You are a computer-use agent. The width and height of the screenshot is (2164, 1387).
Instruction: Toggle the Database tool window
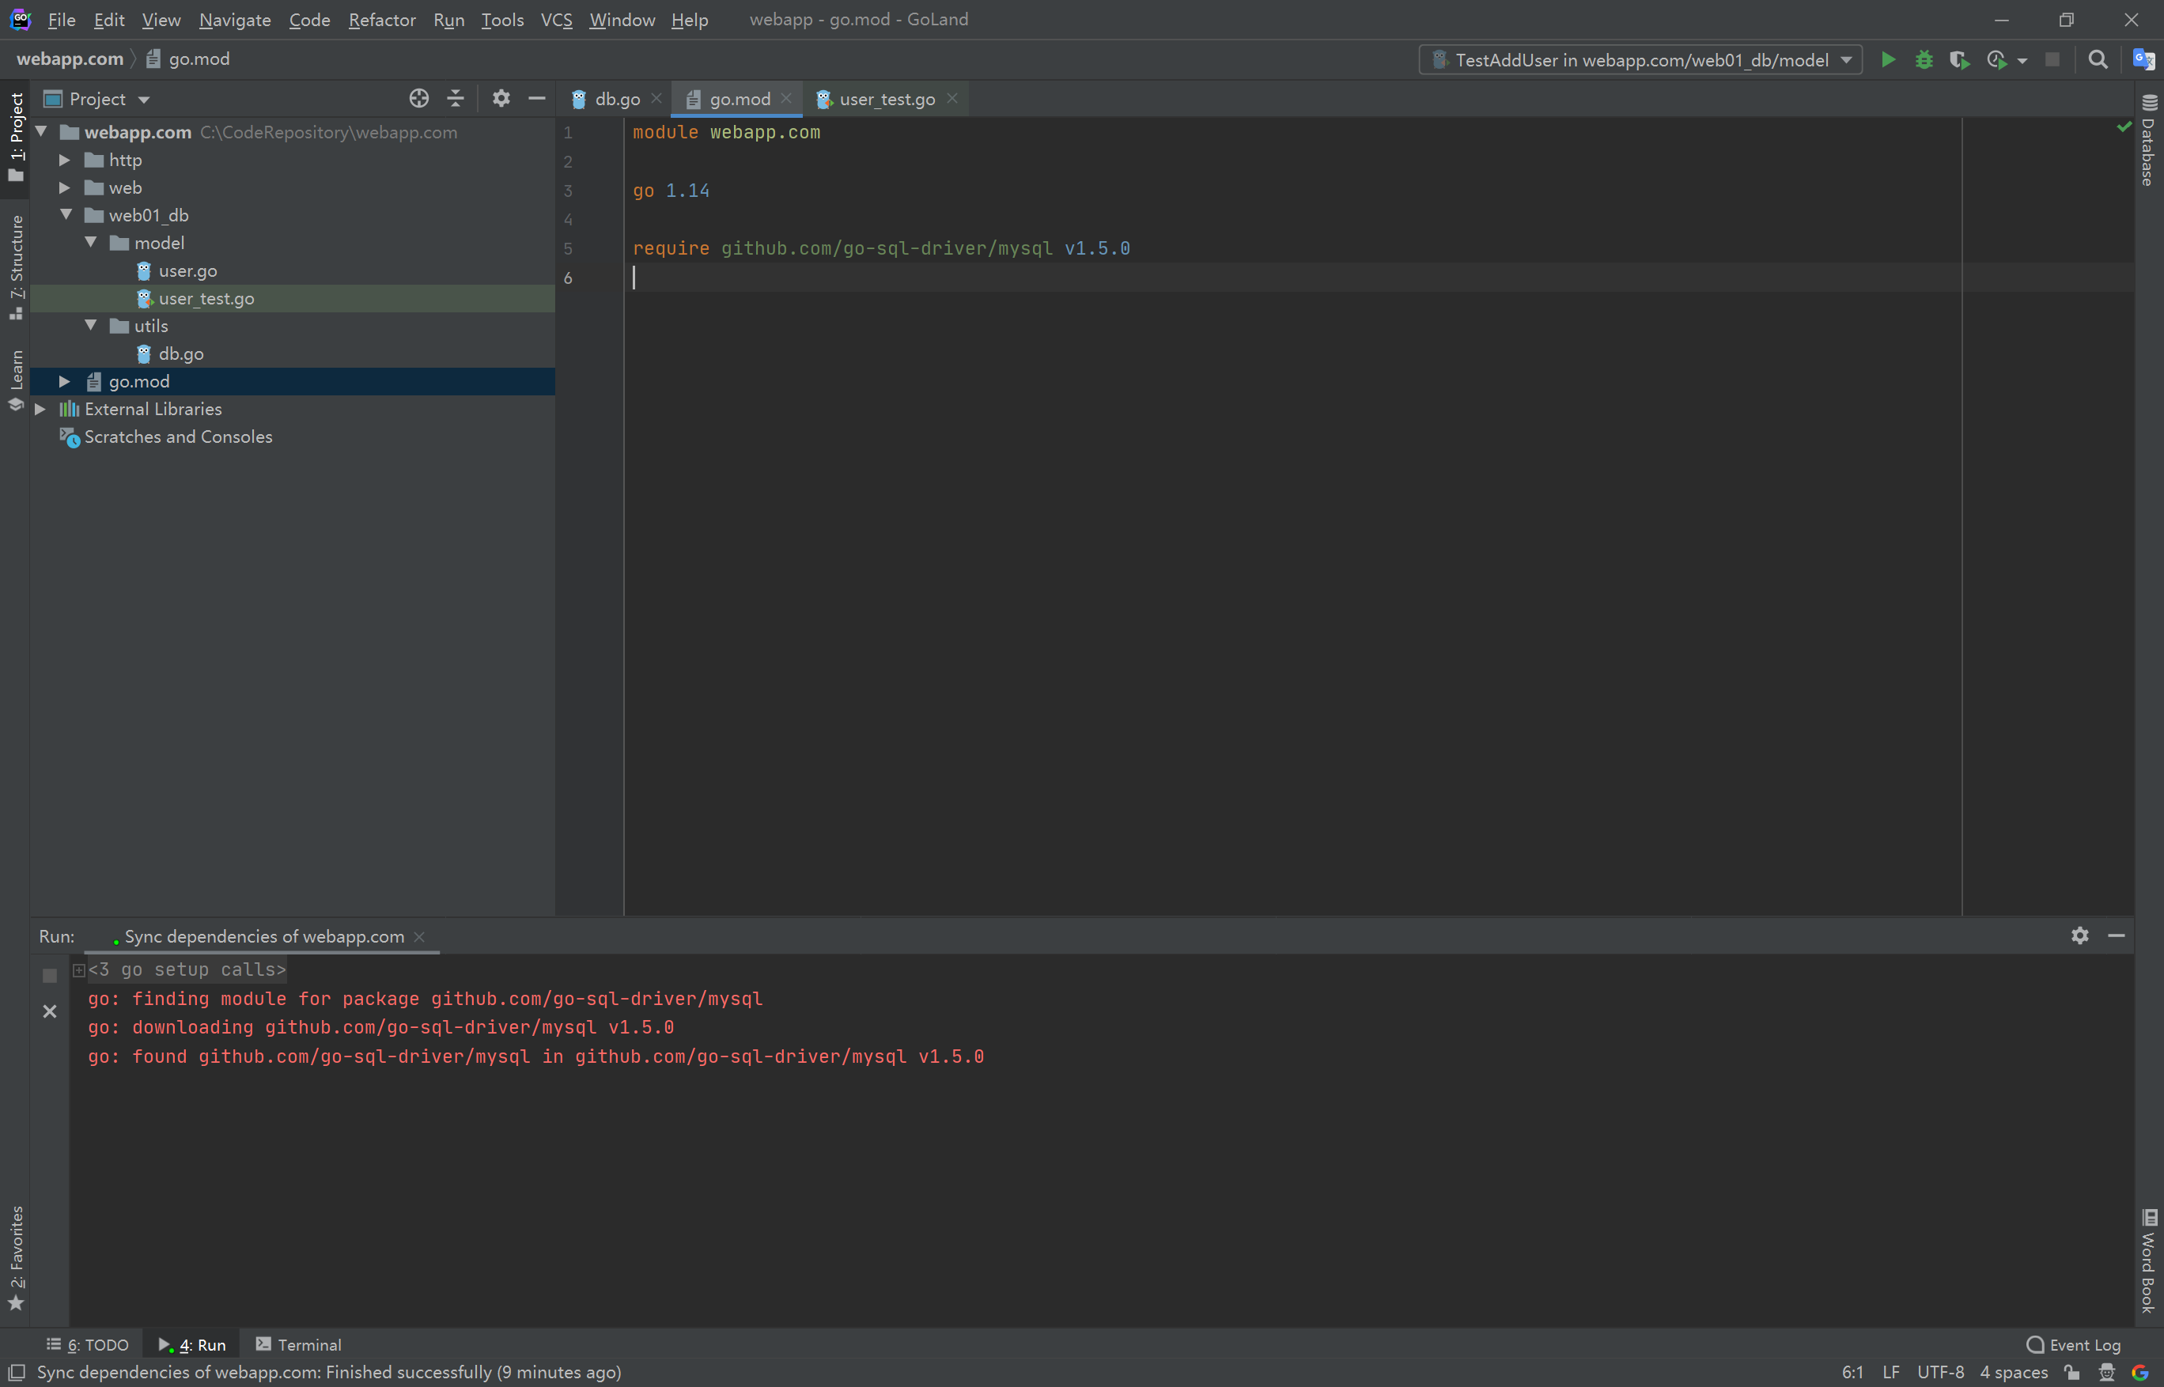coord(2149,142)
